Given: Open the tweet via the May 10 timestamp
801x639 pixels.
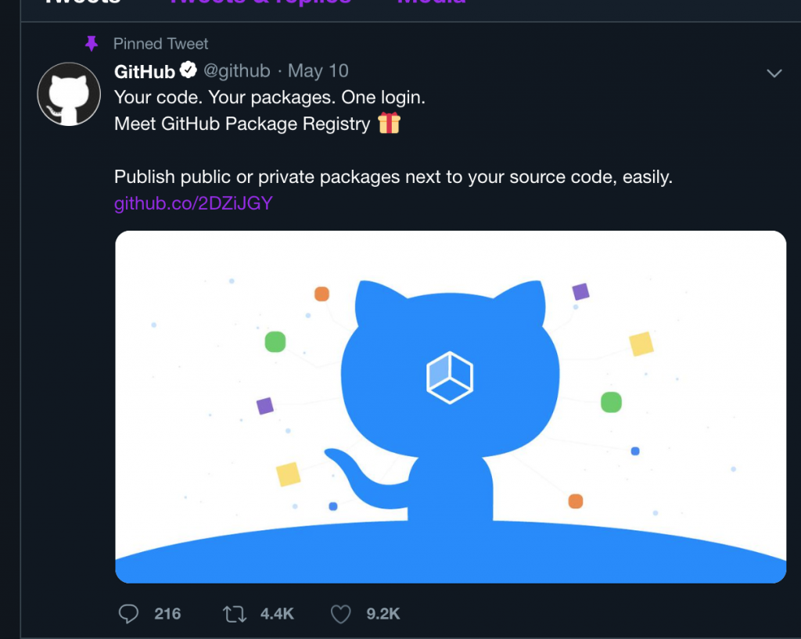Looking at the screenshot, I should 318,71.
